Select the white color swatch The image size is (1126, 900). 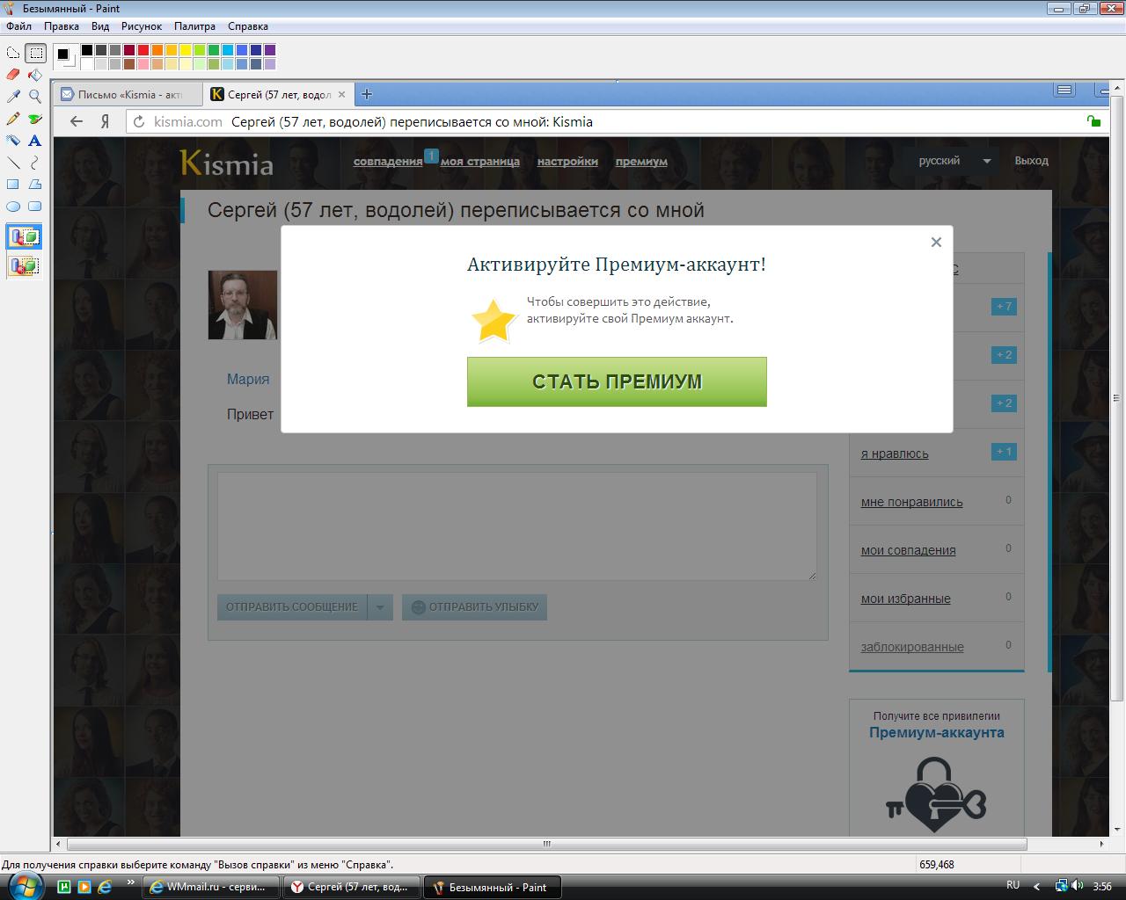(87, 64)
